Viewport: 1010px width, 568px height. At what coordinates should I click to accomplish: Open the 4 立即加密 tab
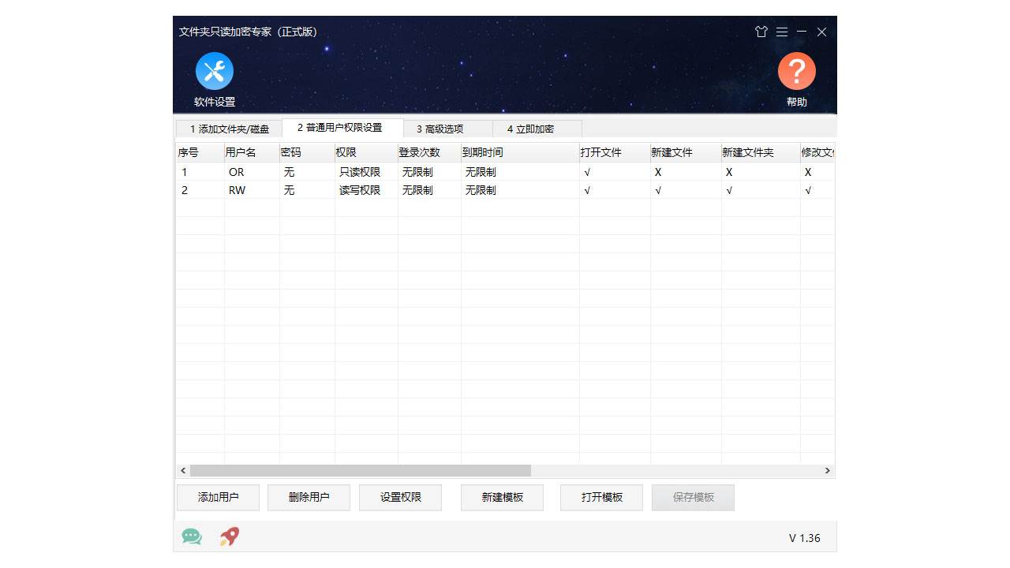point(529,129)
